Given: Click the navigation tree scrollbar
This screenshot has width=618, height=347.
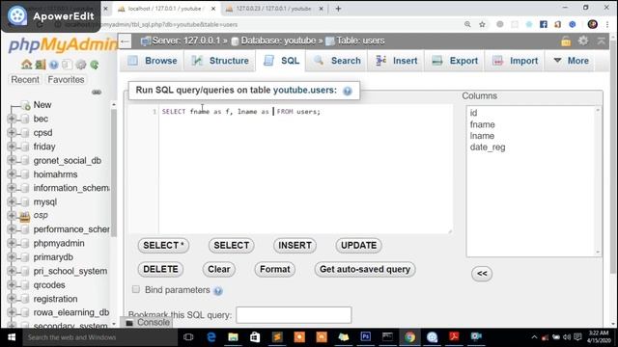Looking at the screenshot, I should [114, 173].
